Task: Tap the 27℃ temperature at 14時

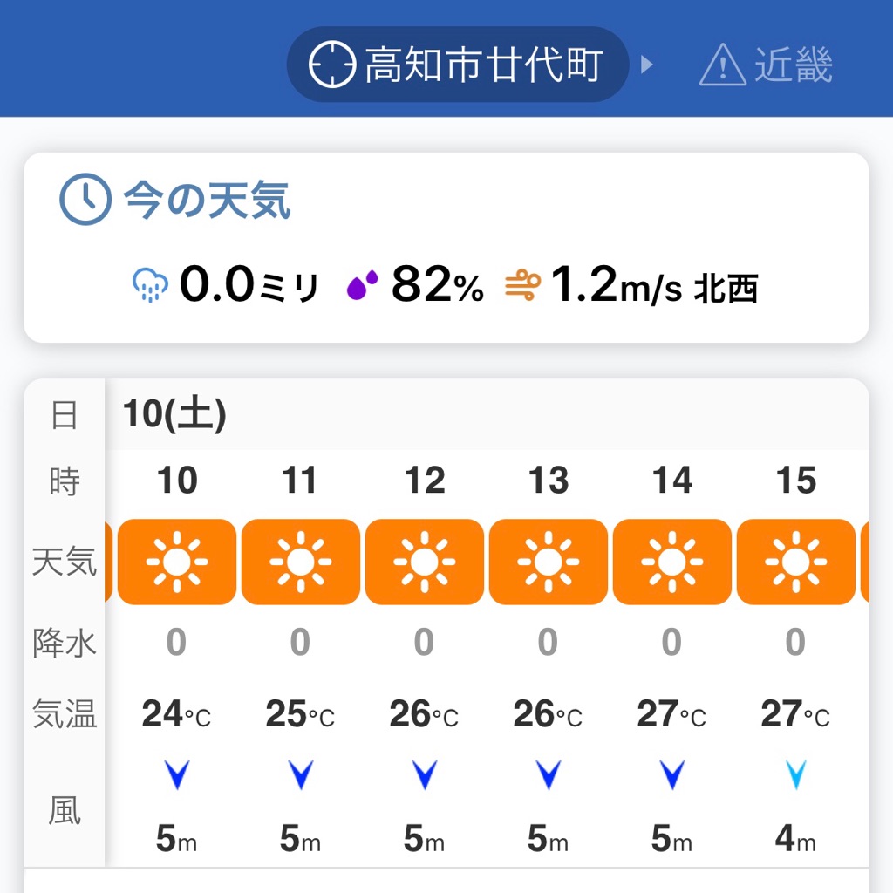Action: 671,714
